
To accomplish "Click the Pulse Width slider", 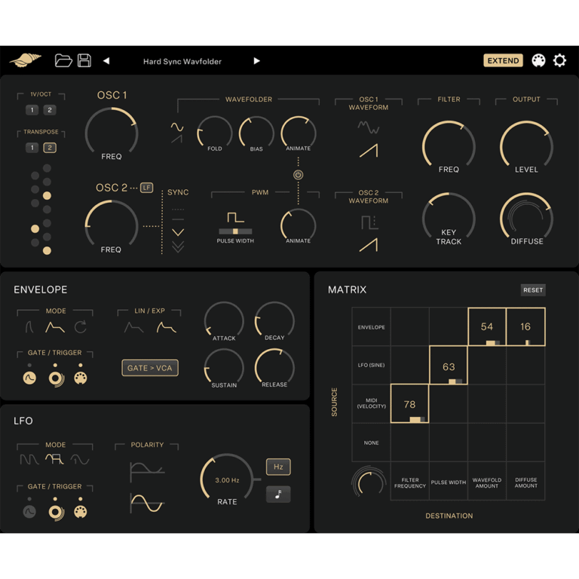I will pyautogui.click(x=235, y=231).
